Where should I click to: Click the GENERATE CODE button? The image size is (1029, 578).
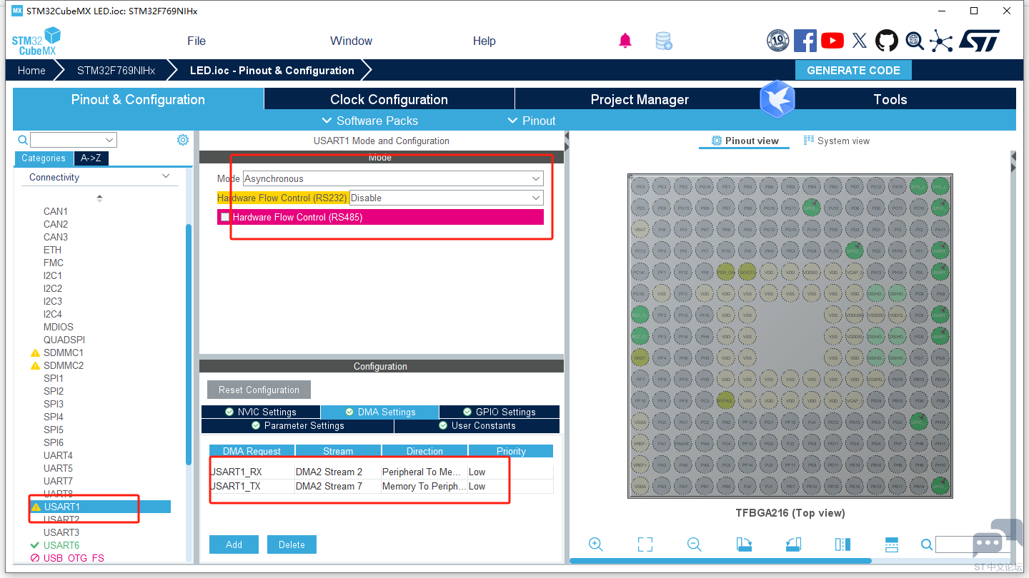point(853,70)
